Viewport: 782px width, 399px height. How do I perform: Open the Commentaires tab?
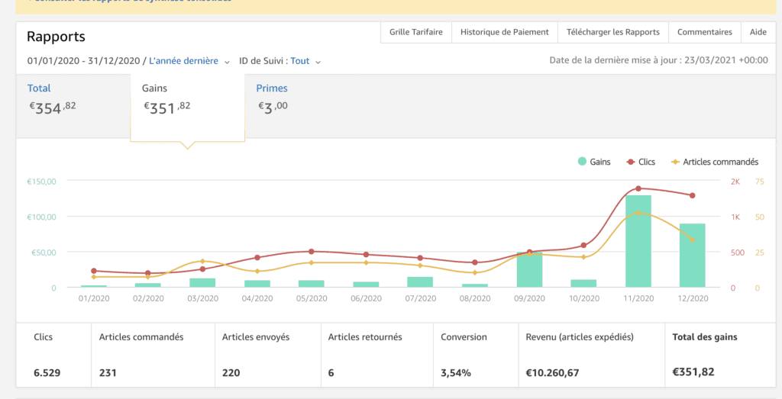pyautogui.click(x=705, y=32)
